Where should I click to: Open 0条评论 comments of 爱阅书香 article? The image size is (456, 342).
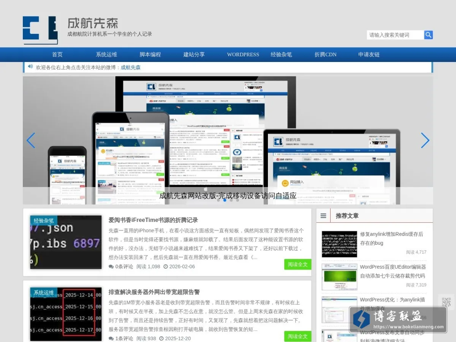tap(121, 266)
